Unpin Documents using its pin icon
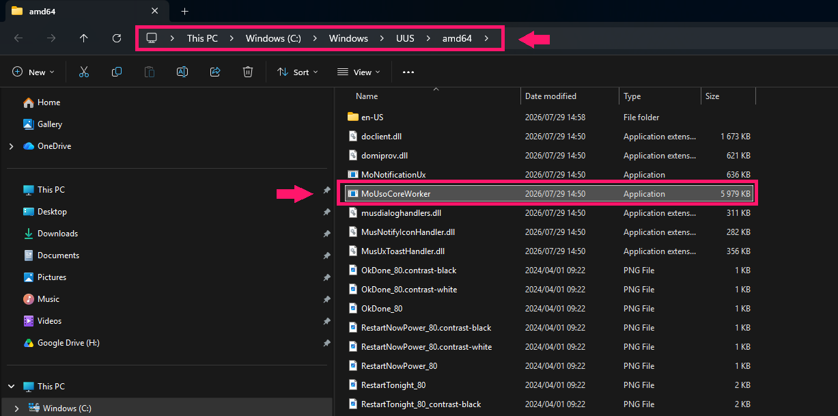838x416 pixels. click(326, 255)
